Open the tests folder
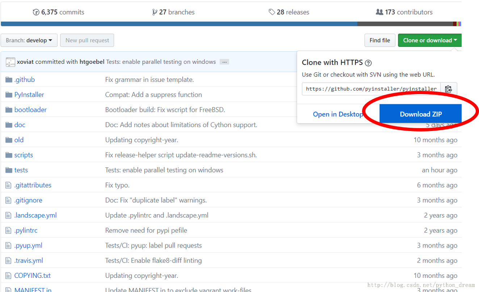 [21, 170]
